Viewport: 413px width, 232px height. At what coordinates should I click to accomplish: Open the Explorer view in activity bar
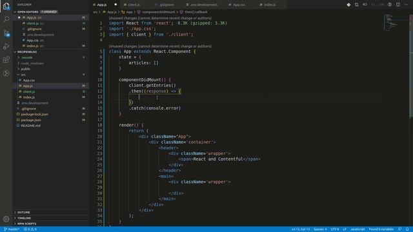pyautogui.click(x=6, y=6)
